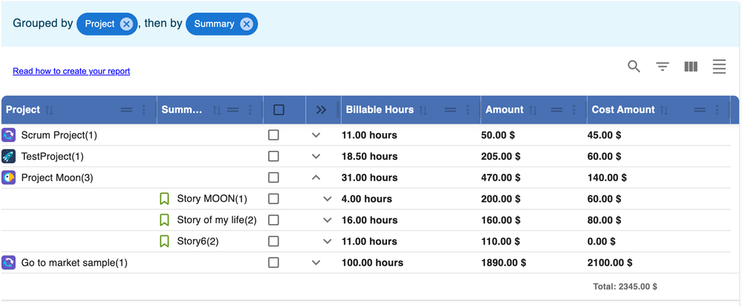The image size is (742, 306).
Task: Check the Scrum Project row checkbox
Action: 273,135
